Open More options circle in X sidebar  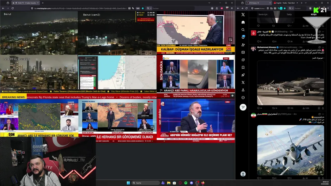pos(243,98)
